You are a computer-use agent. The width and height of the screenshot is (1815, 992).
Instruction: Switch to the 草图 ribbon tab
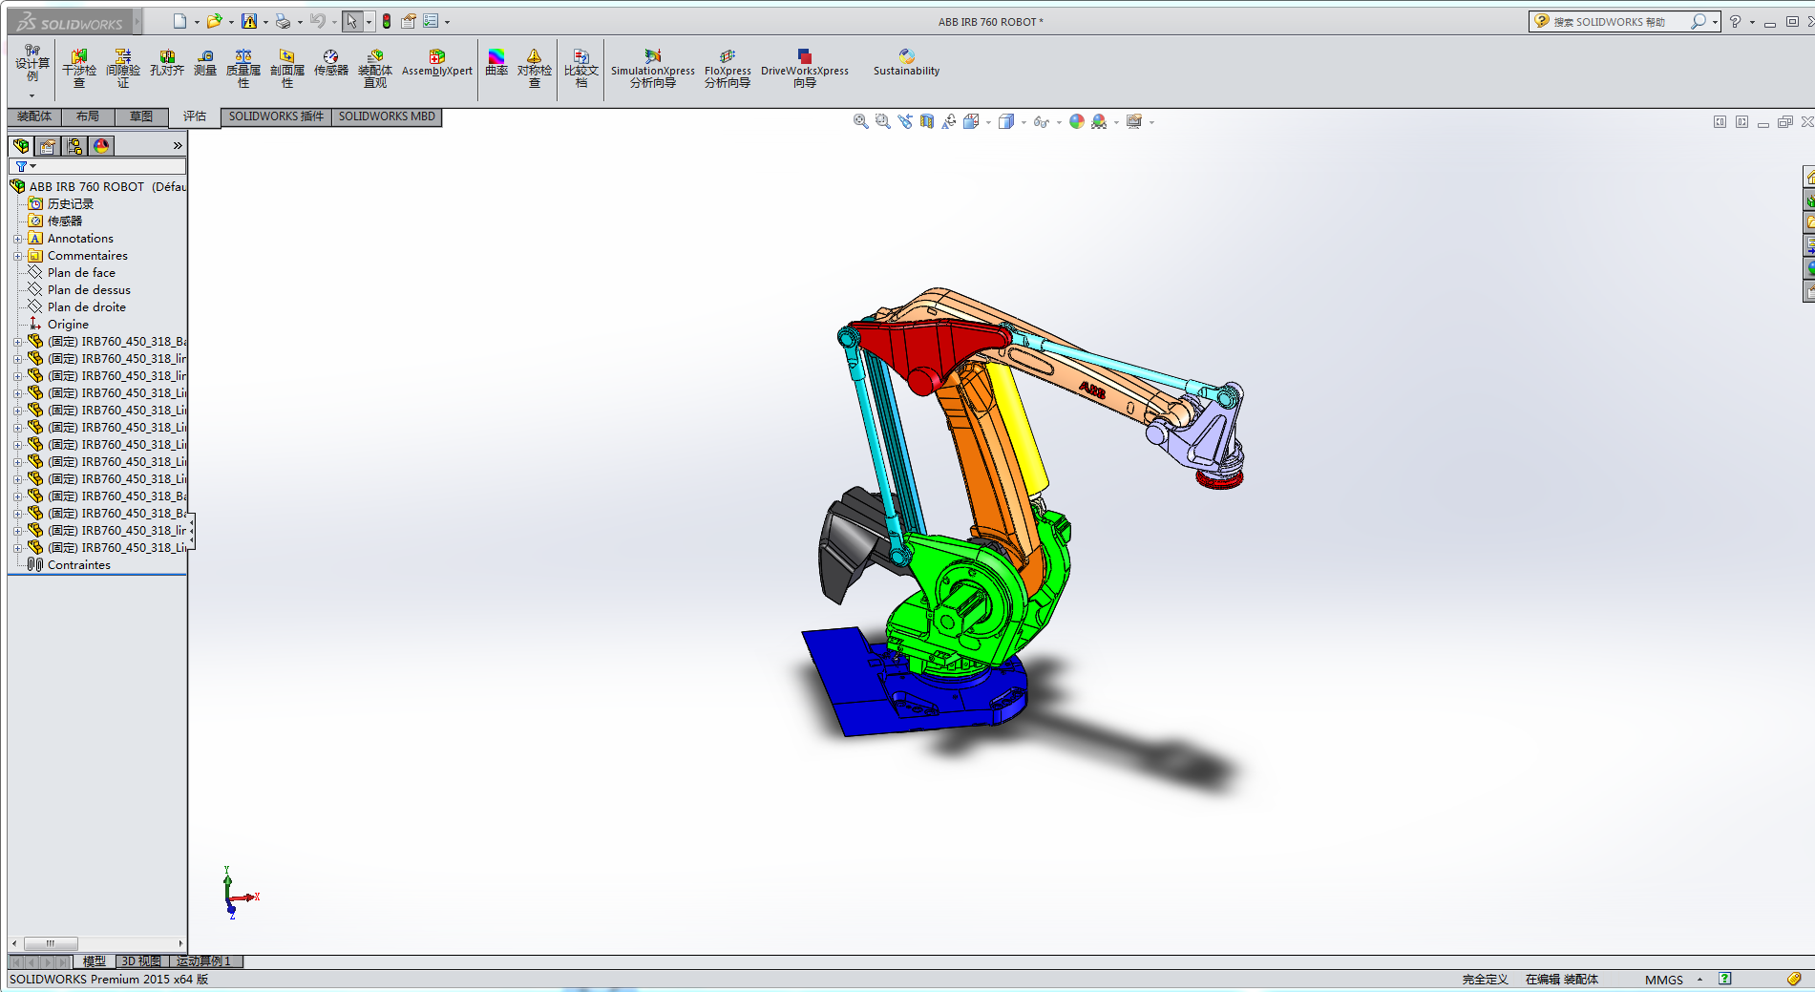141,116
